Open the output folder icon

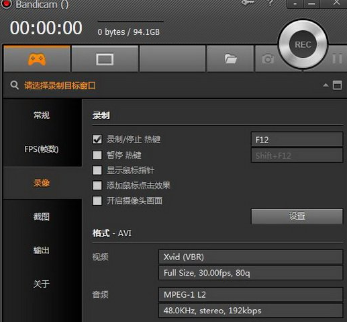[x=230, y=59]
